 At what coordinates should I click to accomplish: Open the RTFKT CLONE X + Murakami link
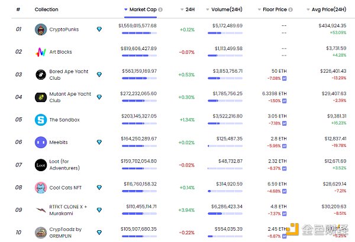[x=69, y=210]
